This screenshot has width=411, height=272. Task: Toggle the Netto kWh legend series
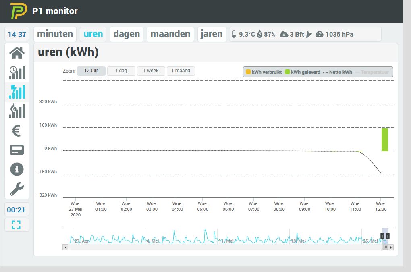click(x=338, y=72)
